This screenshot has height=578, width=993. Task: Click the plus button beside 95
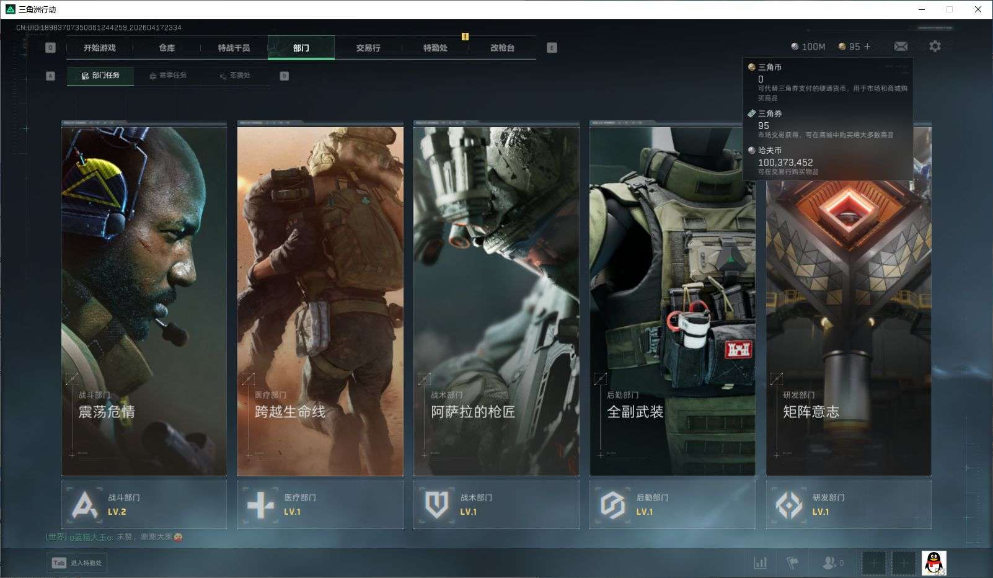pyautogui.click(x=867, y=47)
